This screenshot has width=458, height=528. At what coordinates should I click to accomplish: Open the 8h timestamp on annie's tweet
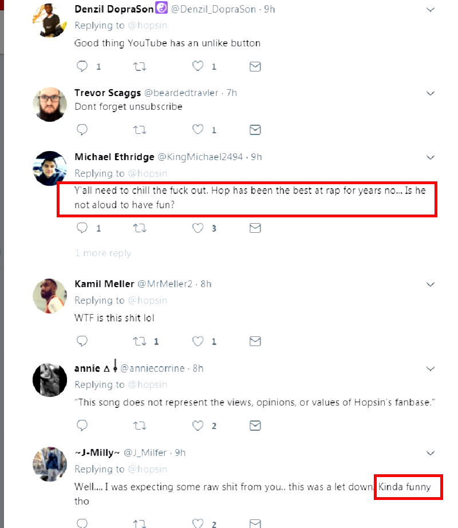click(x=198, y=368)
